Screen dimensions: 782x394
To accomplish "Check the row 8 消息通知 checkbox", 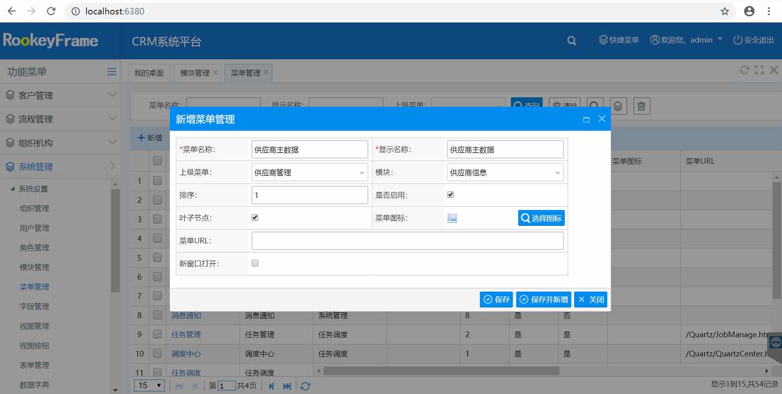I will 157,315.
